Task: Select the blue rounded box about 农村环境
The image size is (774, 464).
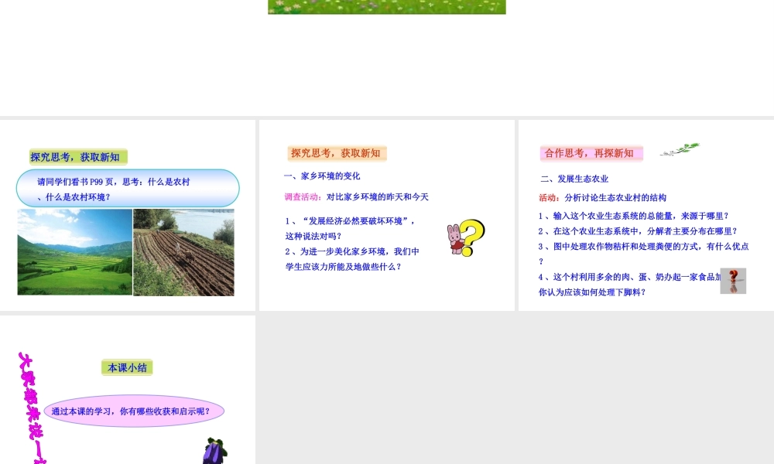Action: [x=128, y=189]
